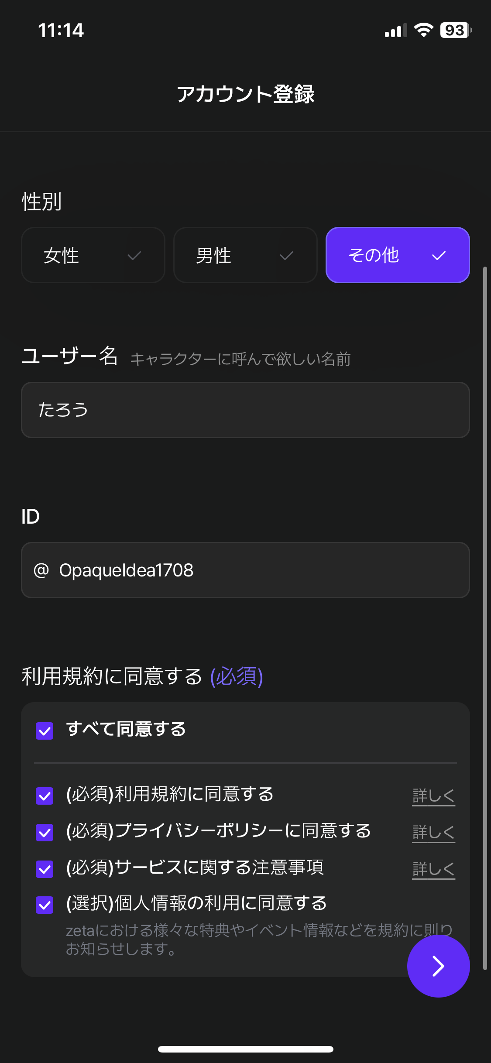Select 女性 gender option
This screenshot has height=1063, width=491.
click(x=93, y=255)
